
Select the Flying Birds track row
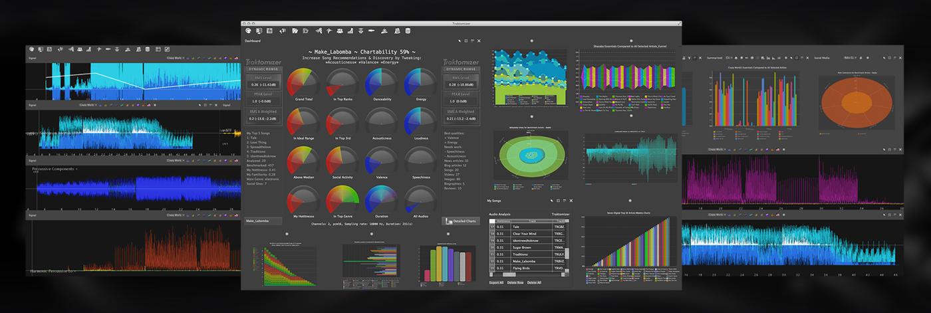point(527,268)
